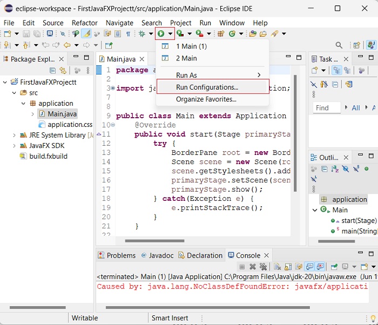
Task: Click the Clear Console icon
Action: (x=277, y=267)
